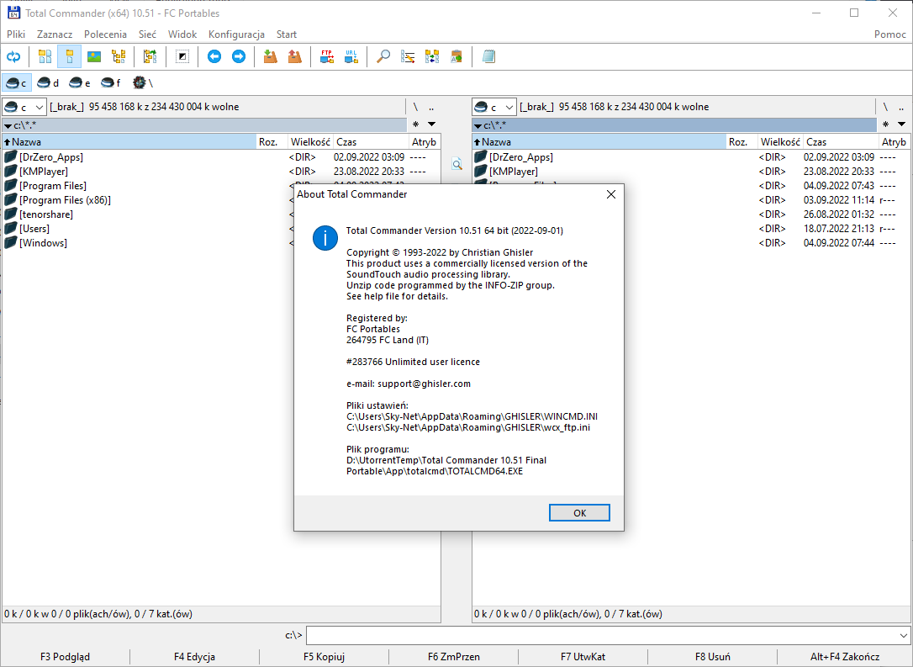Click F4 Edycja button
913x667 pixels.
(194, 657)
